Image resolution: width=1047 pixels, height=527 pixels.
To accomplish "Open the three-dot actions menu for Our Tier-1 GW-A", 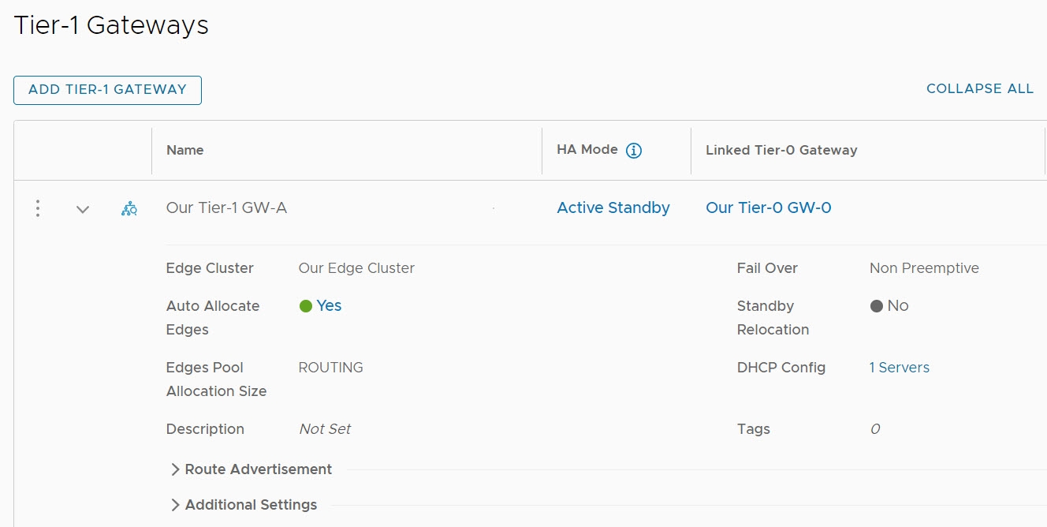I will point(37,208).
